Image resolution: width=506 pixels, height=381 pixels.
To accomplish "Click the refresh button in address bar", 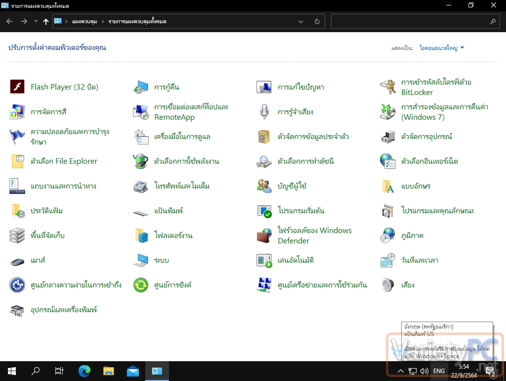I will point(317,22).
